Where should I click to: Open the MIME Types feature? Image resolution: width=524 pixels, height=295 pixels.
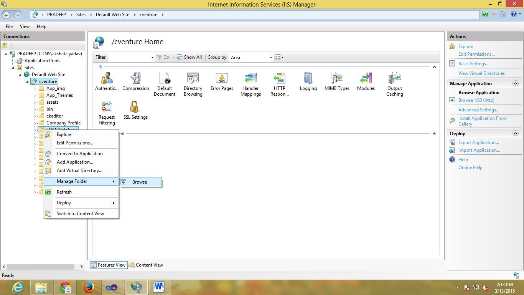pyautogui.click(x=337, y=82)
